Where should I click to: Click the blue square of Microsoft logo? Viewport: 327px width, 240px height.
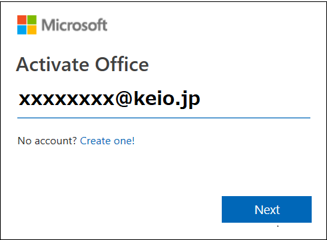[x=22, y=30]
